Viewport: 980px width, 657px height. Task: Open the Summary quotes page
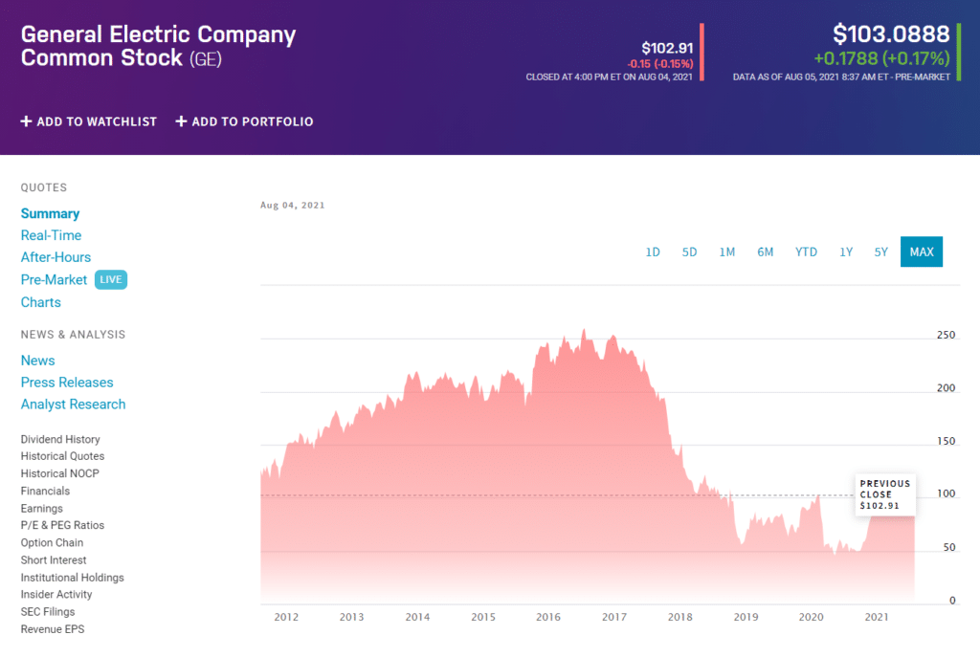(50, 213)
